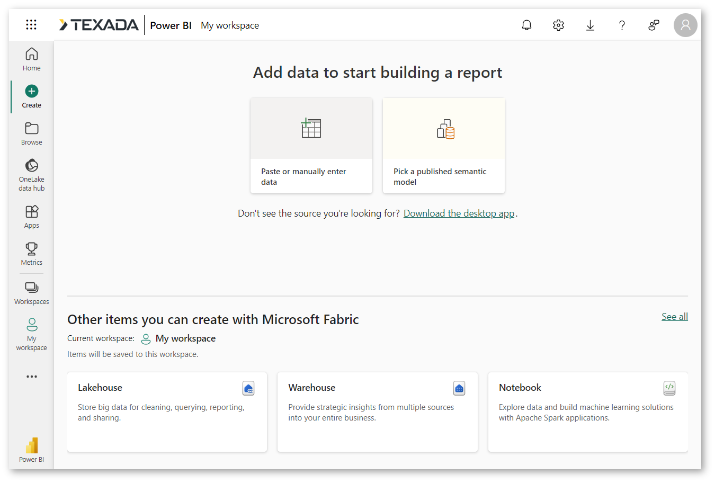Click the Power BI header label

pyautogui.click(x=171, y=25)
